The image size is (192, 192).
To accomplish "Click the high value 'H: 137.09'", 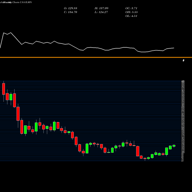I will tap(101, 8).
